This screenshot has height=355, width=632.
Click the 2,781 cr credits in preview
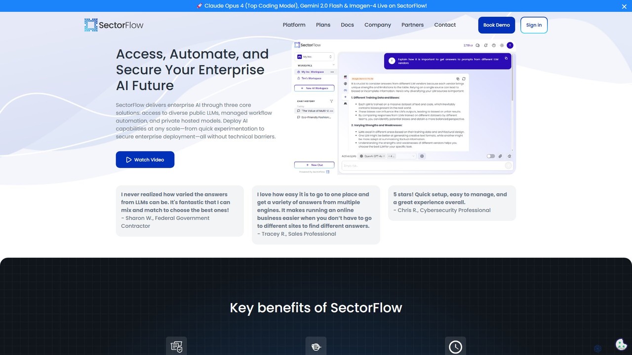tap(468, 45)
